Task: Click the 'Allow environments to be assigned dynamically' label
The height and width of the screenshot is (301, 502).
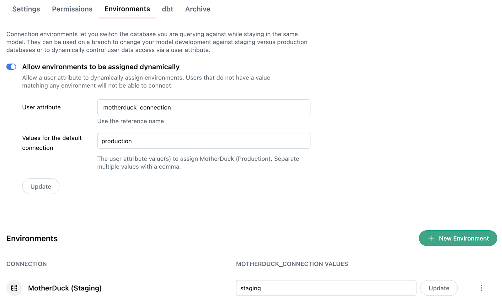Action: 101,67
